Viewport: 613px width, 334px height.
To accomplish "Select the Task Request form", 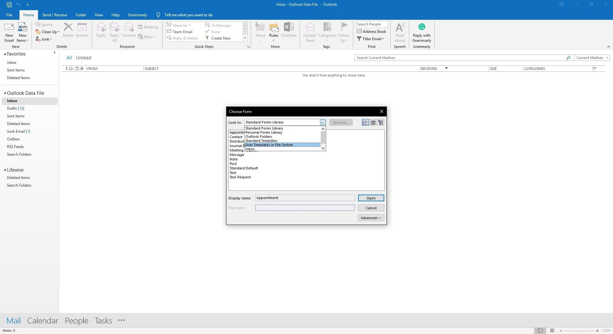I will (x=240, y=177).
